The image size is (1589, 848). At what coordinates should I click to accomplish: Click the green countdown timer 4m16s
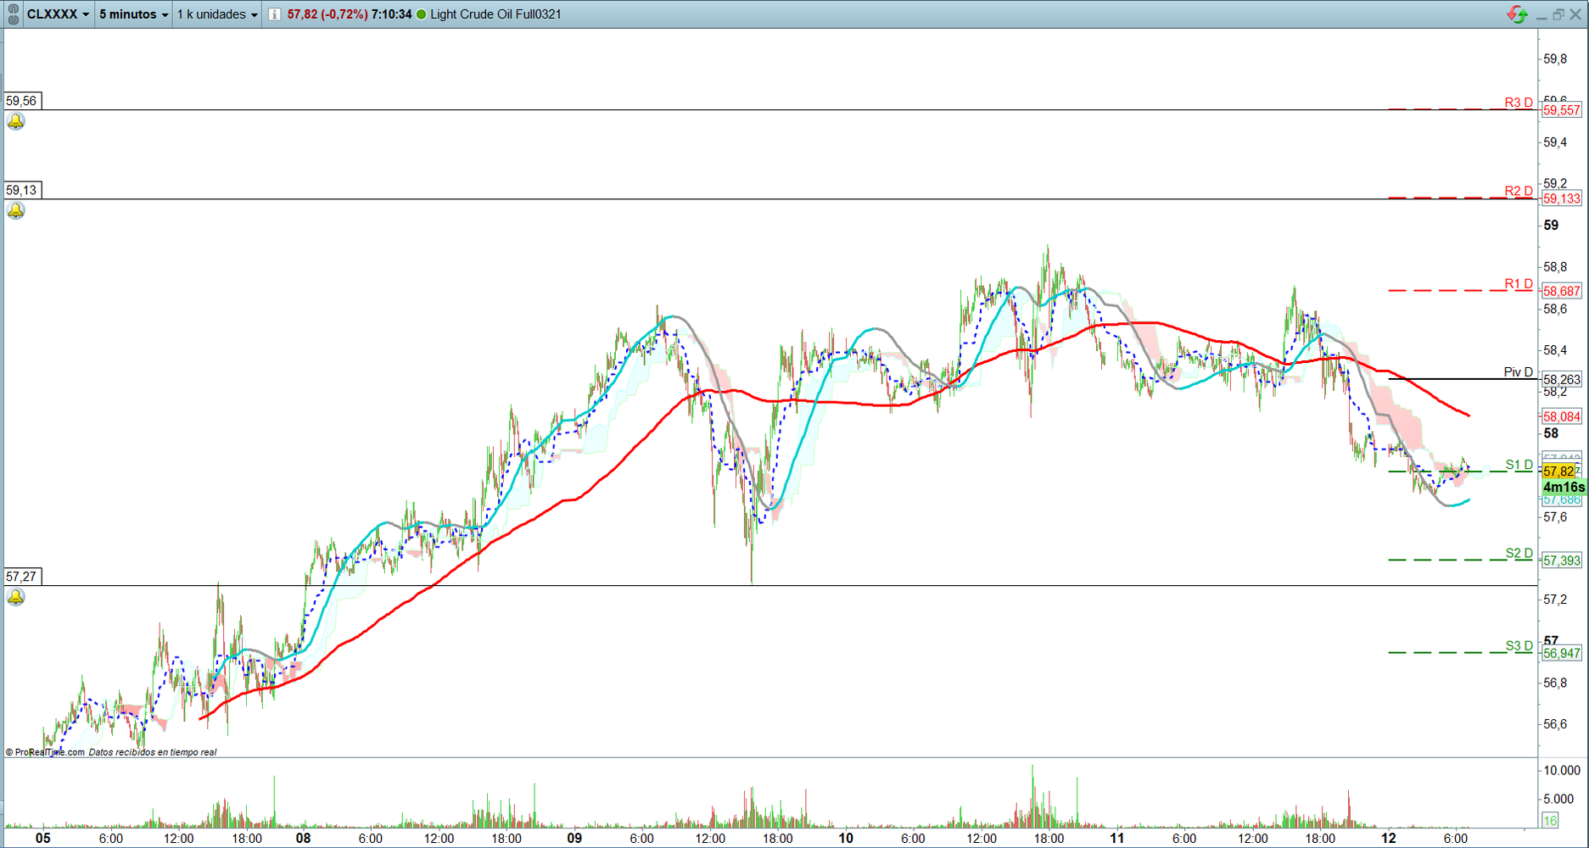1564,488
